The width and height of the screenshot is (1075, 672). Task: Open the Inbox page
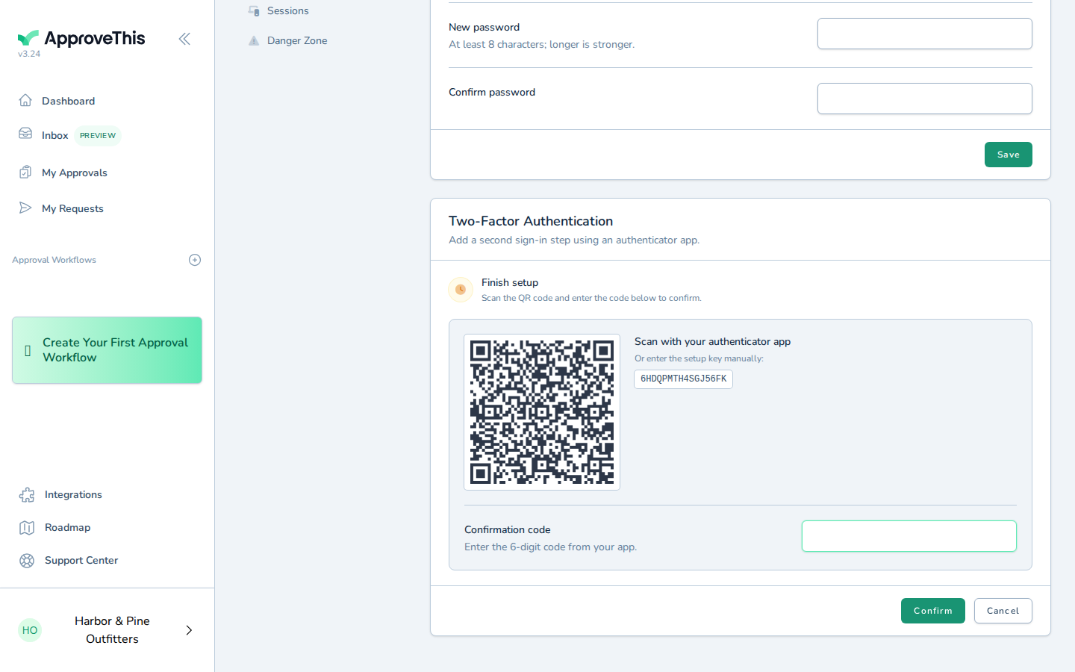click(55, 135)
